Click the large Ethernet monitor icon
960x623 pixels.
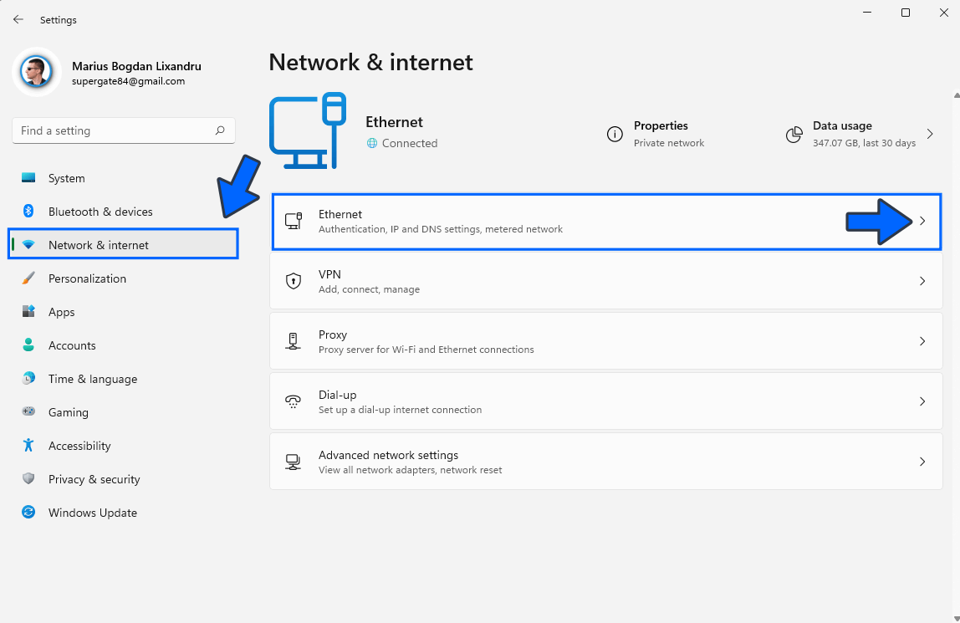point(307,130)
